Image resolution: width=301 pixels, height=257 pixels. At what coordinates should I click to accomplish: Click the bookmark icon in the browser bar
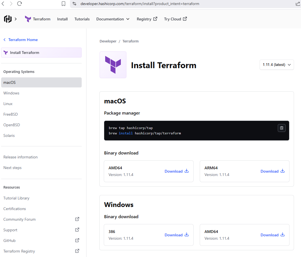point(64,4)
